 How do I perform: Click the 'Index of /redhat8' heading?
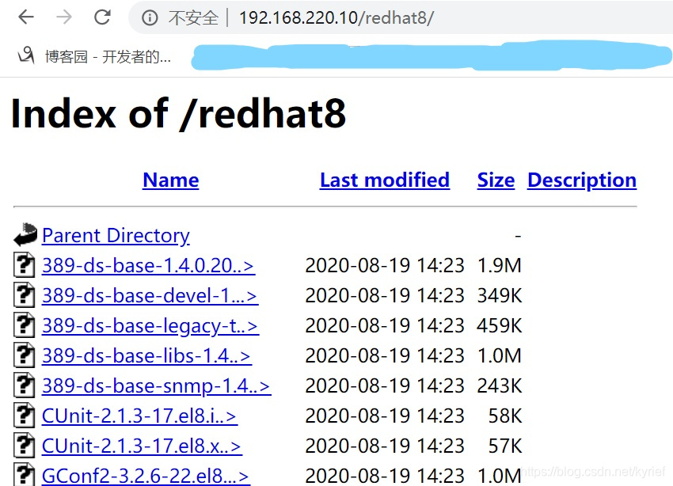click(x=179, y=114)
